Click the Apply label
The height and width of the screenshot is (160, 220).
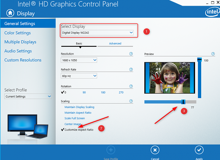pyautogui.click(x=199, y=159)
